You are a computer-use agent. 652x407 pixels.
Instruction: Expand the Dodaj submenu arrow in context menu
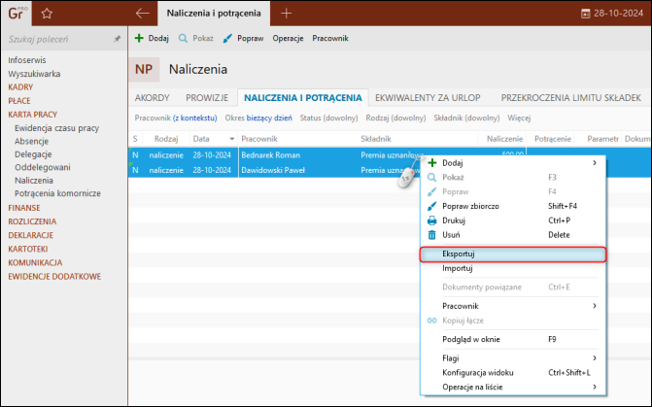[x=595, y=163]
